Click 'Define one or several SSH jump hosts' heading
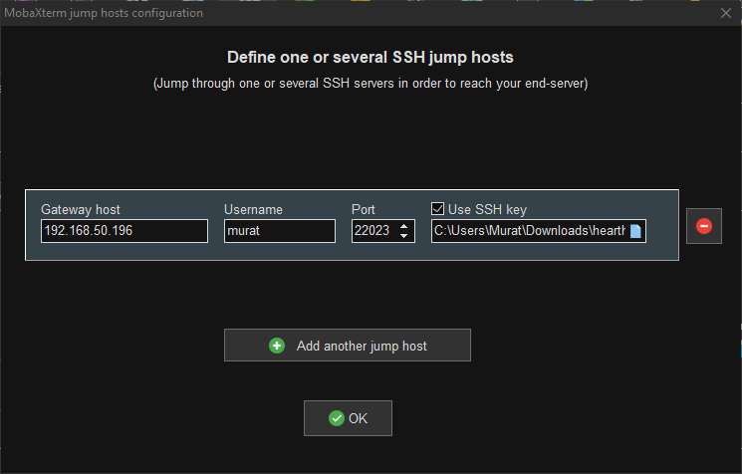This screenshot has width=742, height=474. point(371,57)
